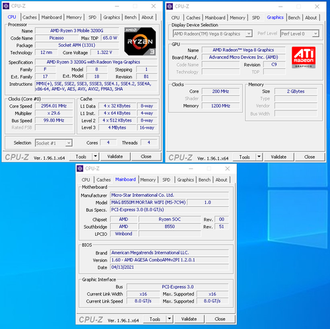Click the Current Link Width value x16
The height and width of the screenshot is (329, 330).
click(x=143, y=294)
